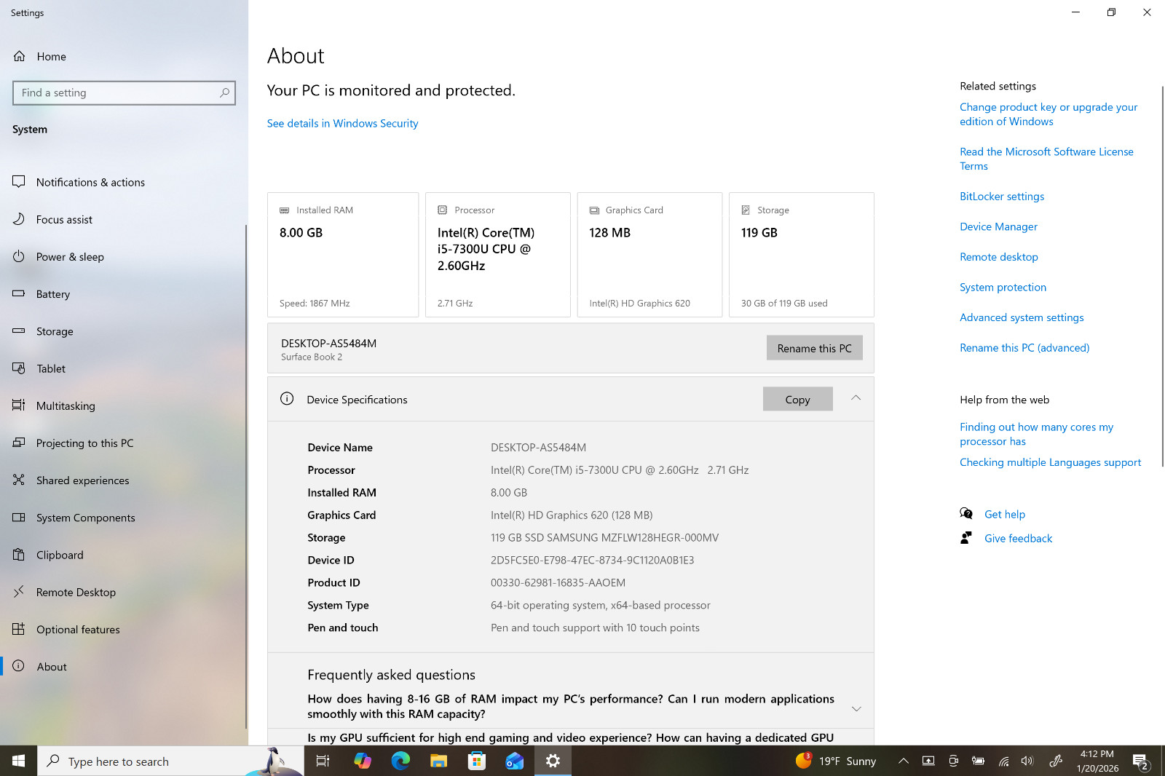The width and height of the screenshot is (1165, 776).
Task: Open Device Manager link
Action: [998, 226]
